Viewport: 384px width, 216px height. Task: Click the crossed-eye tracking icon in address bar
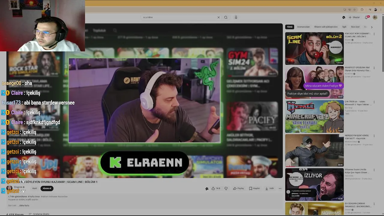pos(349,10)
